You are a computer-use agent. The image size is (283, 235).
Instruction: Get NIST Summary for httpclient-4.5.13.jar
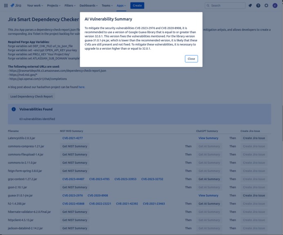(x=75, y=220)
